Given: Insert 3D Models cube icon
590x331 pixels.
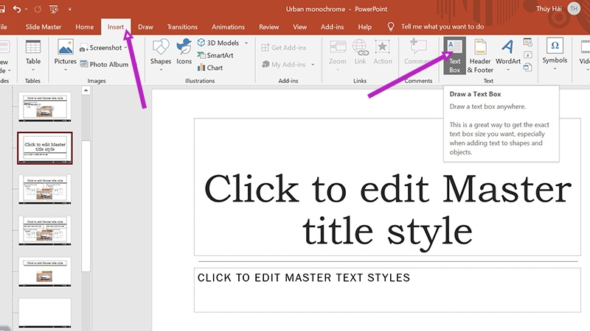Looking at the screenshot, I should 201,43.
